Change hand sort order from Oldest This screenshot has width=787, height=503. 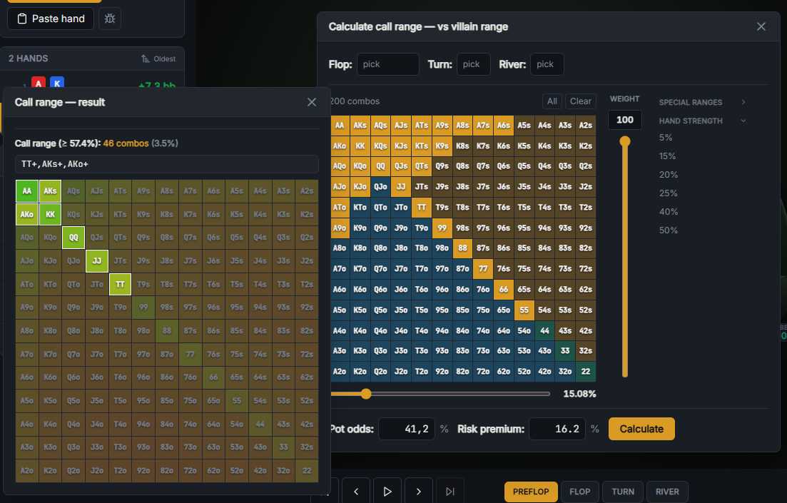click(158, 59)
